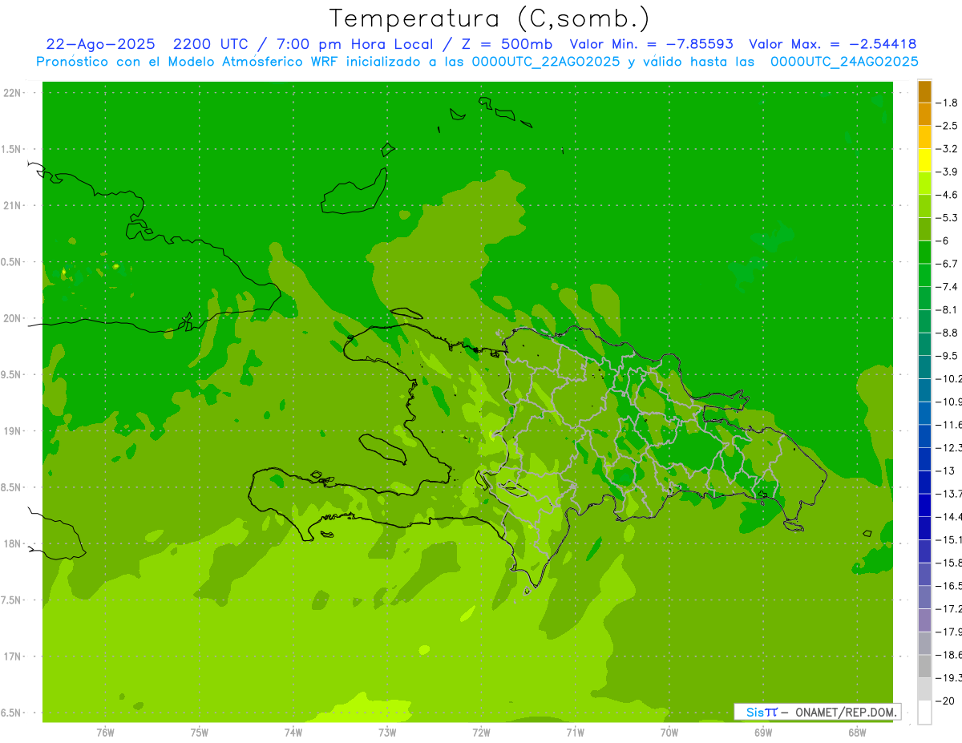Select the '22-Ago-2025' date text

click(x=99, y=44)
